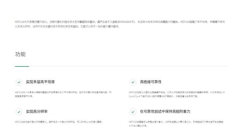Select the 在可靠性测试中保持高铜附着力 heading
243x131 pixels.
coord(165,112)
